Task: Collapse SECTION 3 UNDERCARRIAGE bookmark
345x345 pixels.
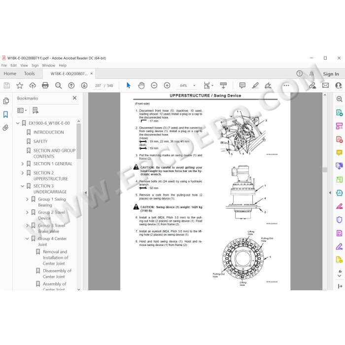Action: 23,186
